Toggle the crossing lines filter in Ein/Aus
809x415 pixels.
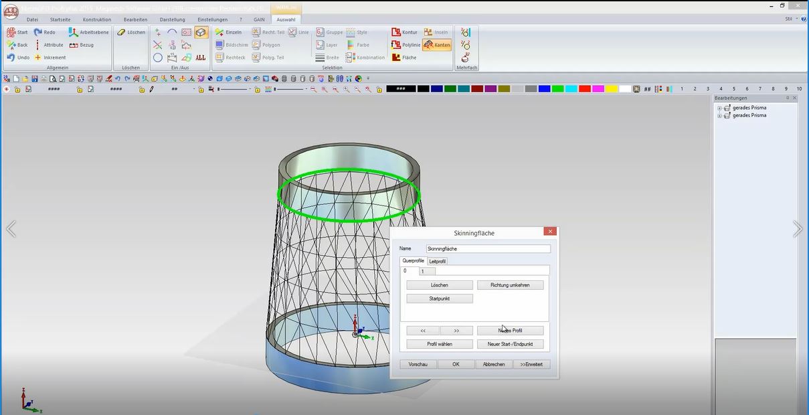(x=157, y=45)
